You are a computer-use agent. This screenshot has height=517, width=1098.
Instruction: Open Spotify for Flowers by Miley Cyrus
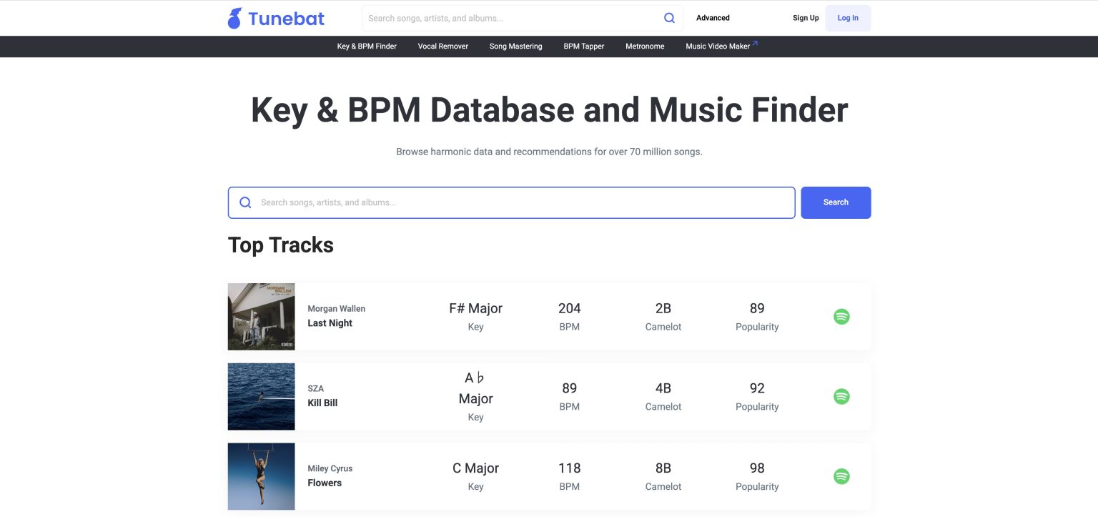pyautogui.click(x=841, y=476)
